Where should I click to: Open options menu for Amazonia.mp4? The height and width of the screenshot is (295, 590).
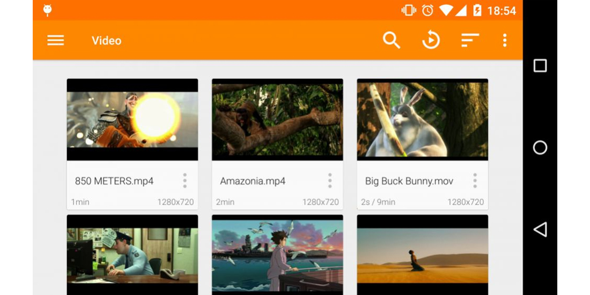click(x=330, y=181)
